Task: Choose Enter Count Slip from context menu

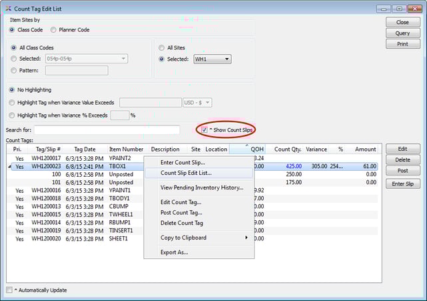Action: (183, 162)
